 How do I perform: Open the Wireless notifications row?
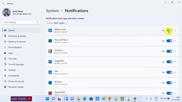pyautogui.click(x=112, y=83)
